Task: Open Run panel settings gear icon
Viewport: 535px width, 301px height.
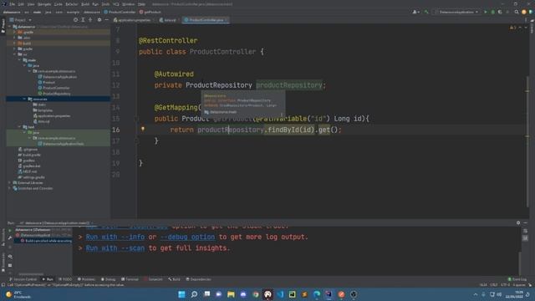Action: pyautogui.click(x=518, y=222)
